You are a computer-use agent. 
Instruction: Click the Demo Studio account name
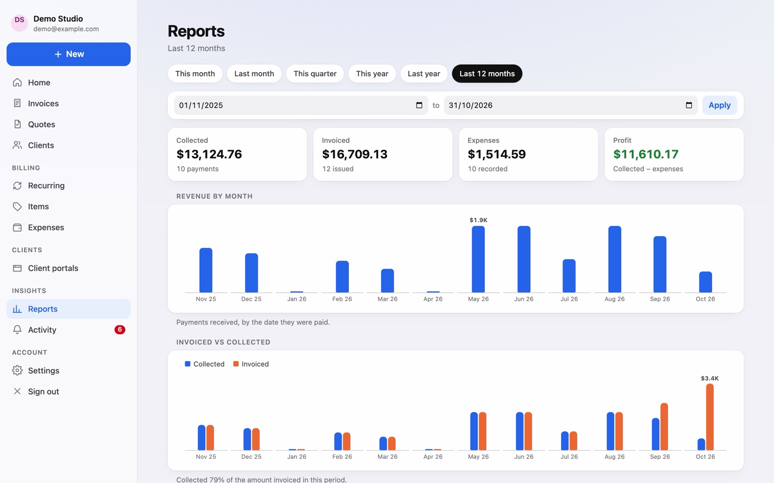point(58,19)
